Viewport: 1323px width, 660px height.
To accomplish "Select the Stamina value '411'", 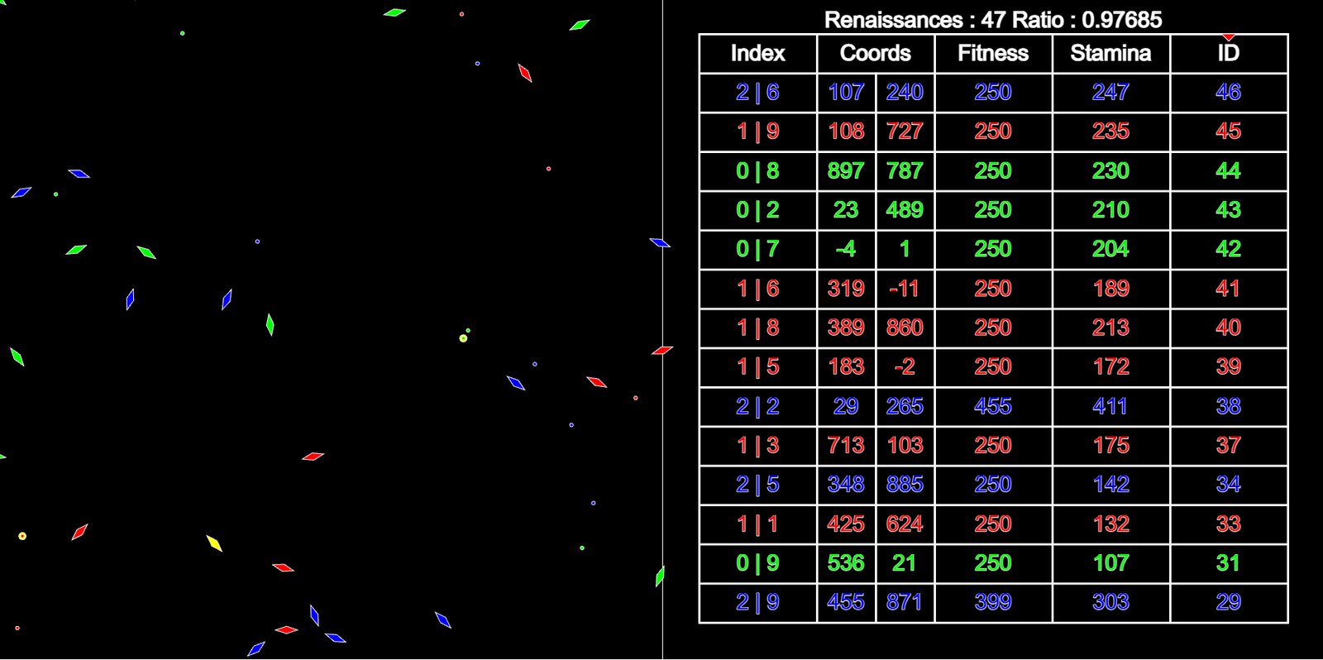I will tap(1110, 406).
